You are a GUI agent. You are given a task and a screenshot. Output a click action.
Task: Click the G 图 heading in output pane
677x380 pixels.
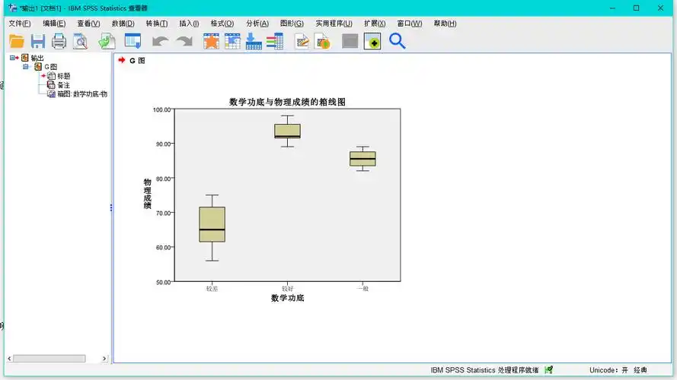pyautogui.click(x=137, y=61)
